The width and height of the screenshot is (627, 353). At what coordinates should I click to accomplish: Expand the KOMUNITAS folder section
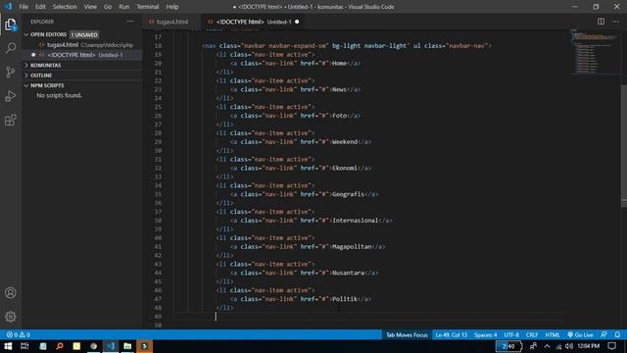(82, 66)
